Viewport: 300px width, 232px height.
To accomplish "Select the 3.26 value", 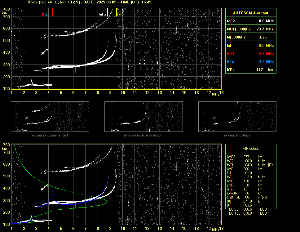I will click(x=263, y=37).
